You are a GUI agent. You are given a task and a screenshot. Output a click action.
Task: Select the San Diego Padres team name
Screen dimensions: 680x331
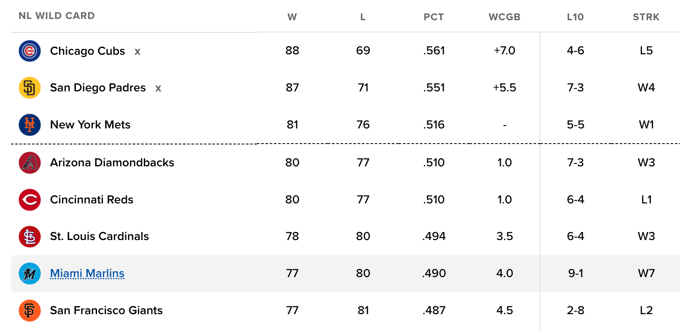[x=97, y=88]
